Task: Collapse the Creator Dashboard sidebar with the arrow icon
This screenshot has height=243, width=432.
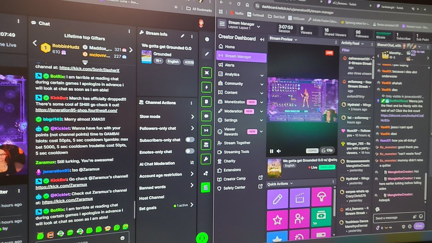Action: tap(262, 39)
